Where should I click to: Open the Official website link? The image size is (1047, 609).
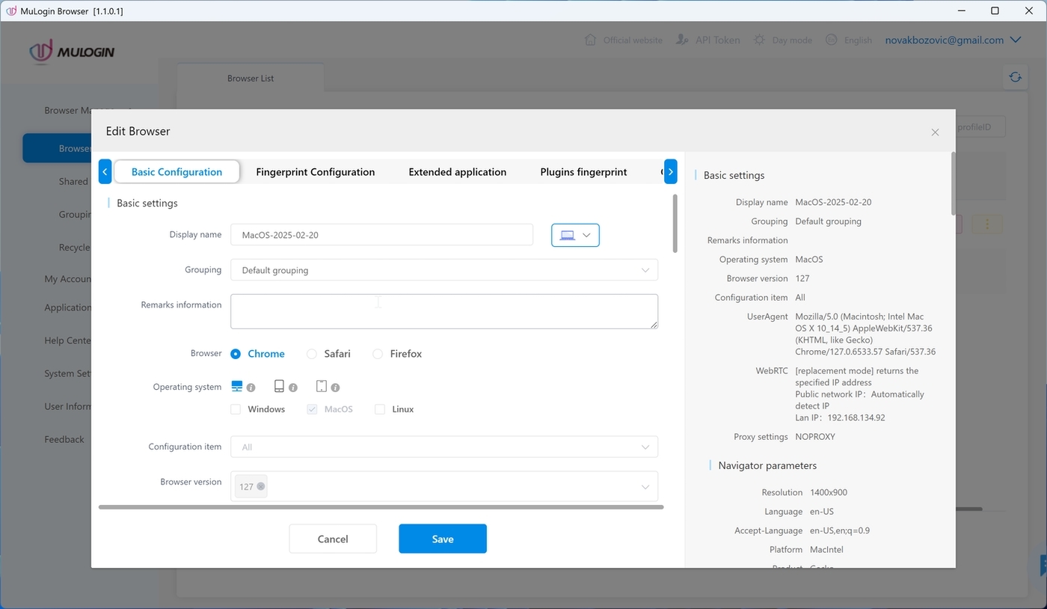(633, 40)
